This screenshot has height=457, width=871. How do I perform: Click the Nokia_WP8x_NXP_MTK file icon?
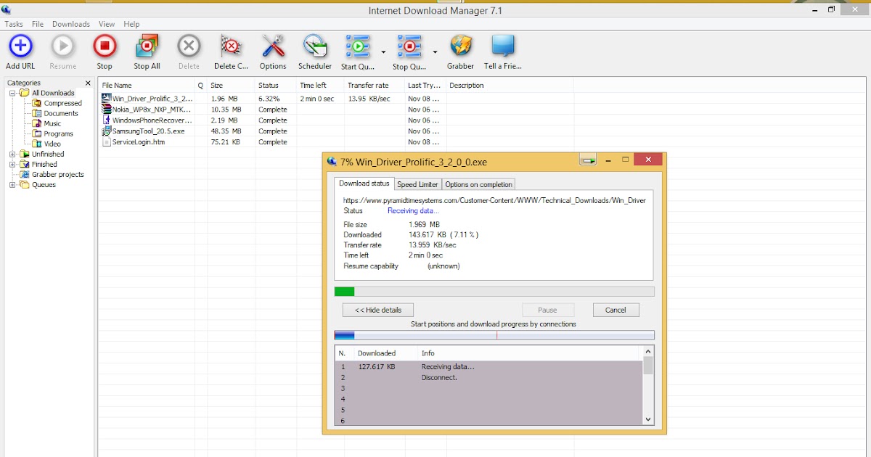pos(106,109)
